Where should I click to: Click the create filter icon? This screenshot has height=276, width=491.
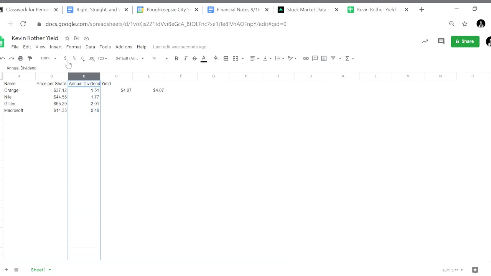point(333,58)
